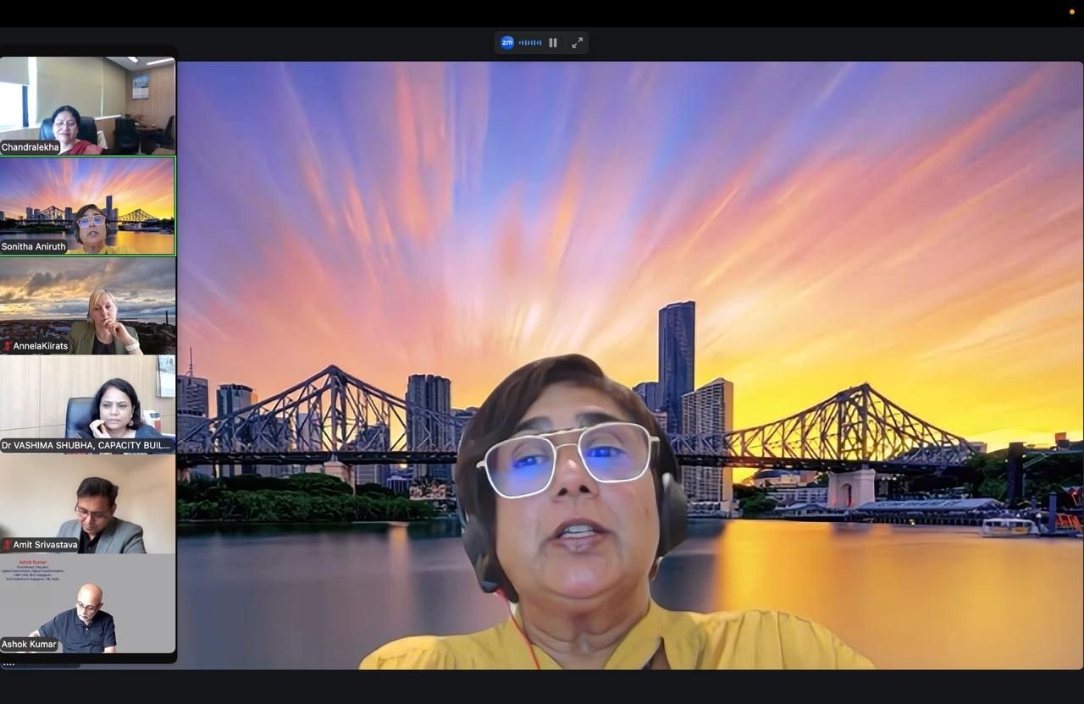
Task: Select AnnelaKiirats's video thumbnail
Action: point(87,305)
